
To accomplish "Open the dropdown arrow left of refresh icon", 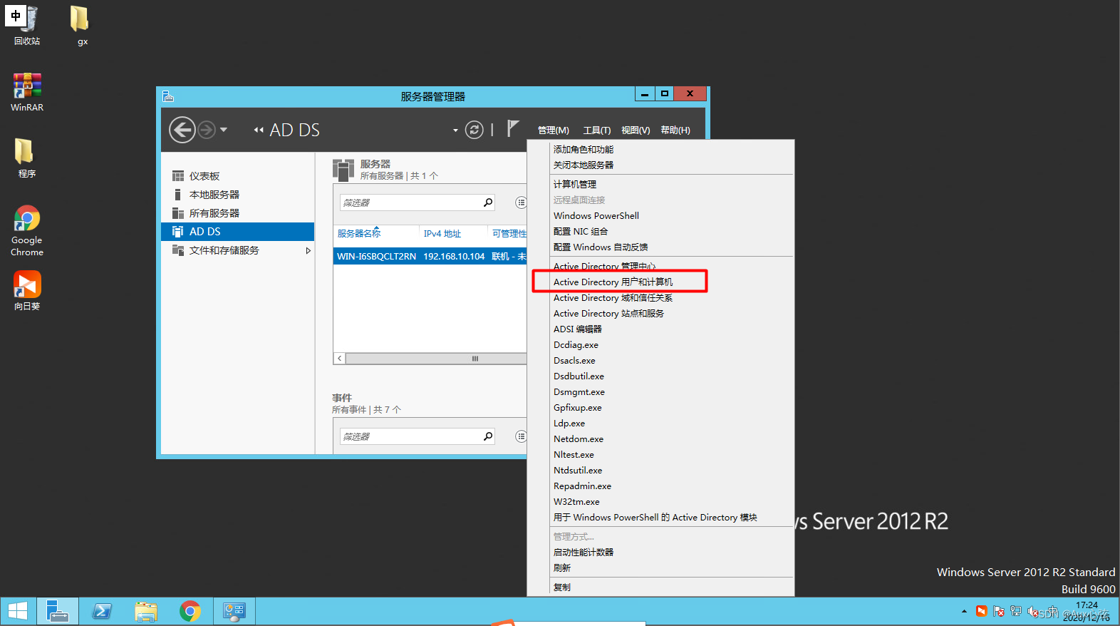I will pyautogui.click(x=455, y=130).
